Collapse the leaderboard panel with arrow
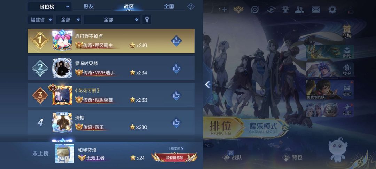Image resolution: width=376 pixels, height=169 pixels. coord(207,84)
